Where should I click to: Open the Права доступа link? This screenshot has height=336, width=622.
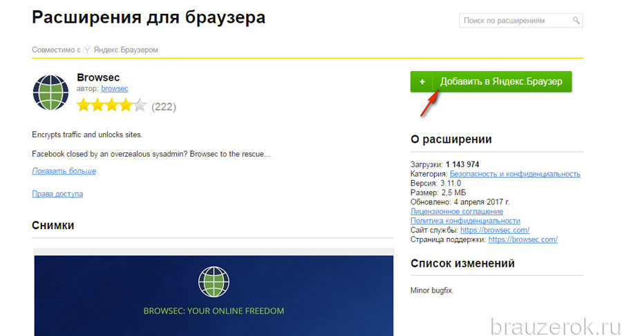click(x=57, y=194)
